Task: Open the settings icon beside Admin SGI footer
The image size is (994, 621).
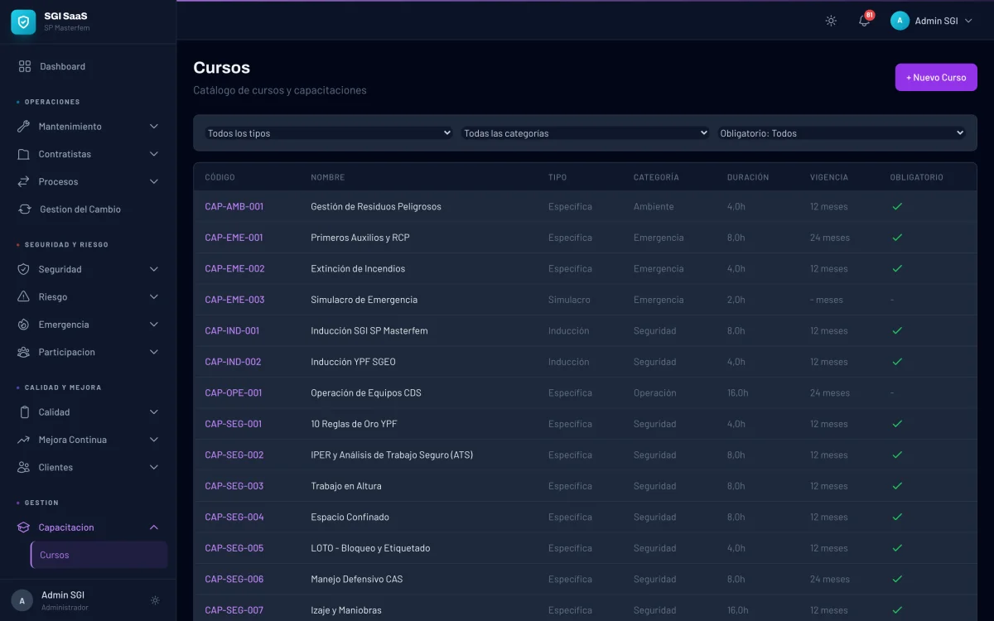Action: tap(155, 600)
